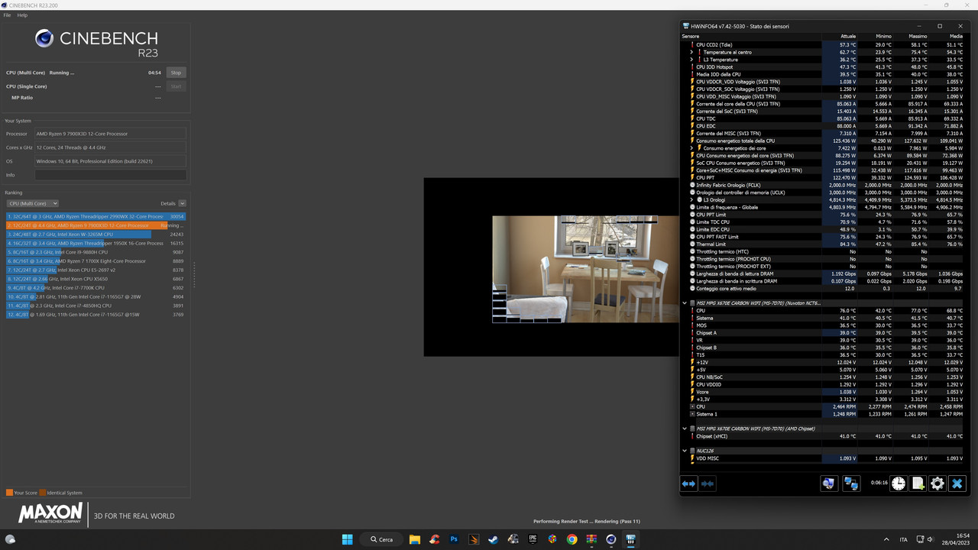Viewport: 978px width, 550px height.
Task: Switch to Cinebench taskbar icon
Action: 611,539
